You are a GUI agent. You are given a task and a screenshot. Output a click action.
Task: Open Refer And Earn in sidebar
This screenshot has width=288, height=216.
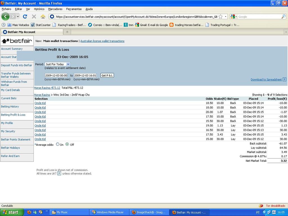click(x=10, y=156)
